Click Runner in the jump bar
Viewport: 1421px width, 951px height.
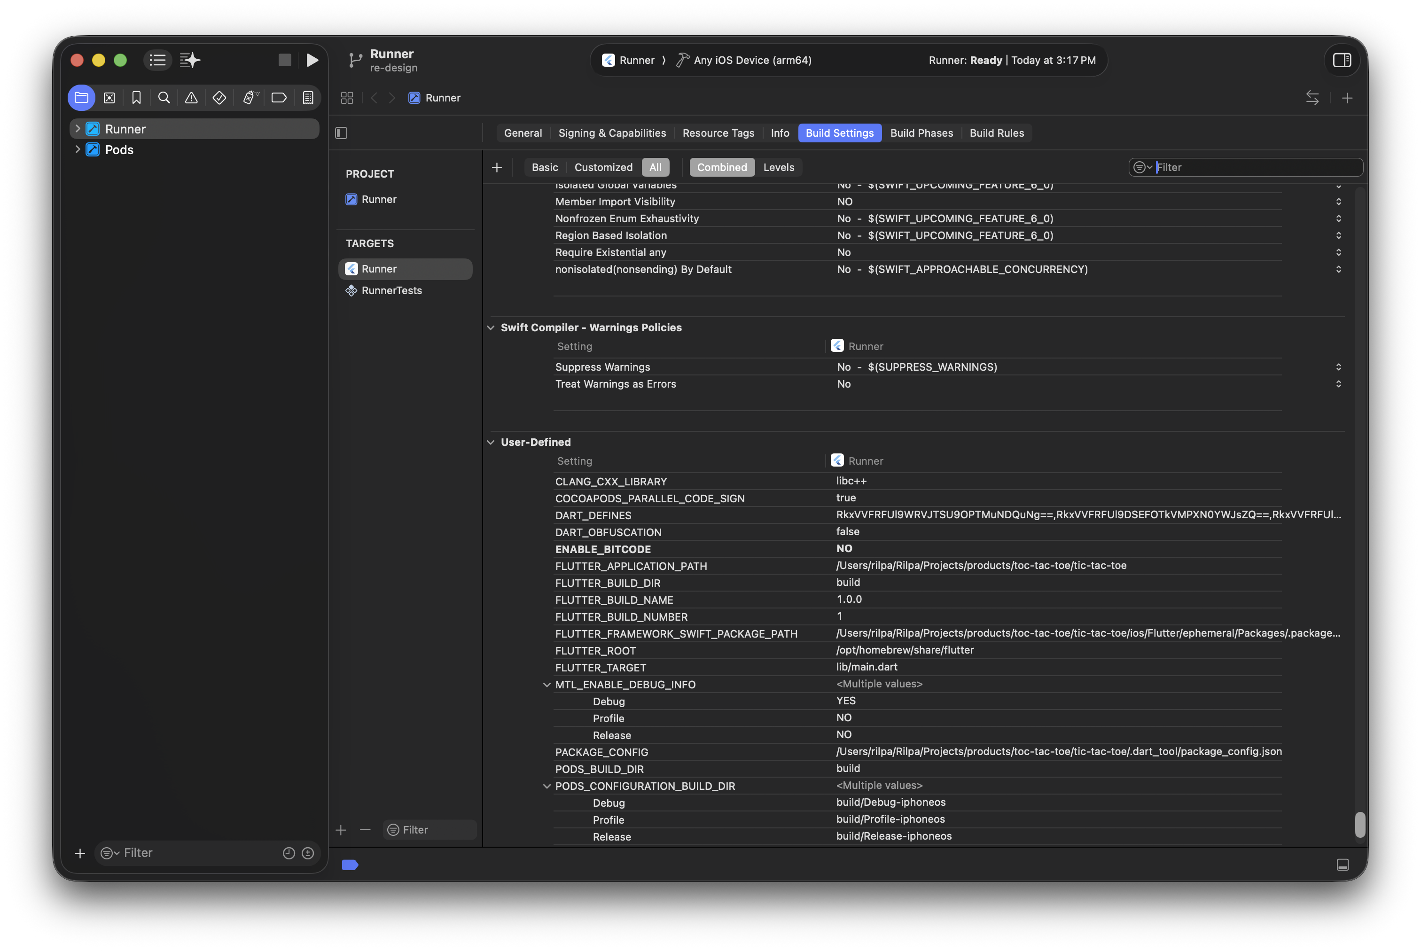click(434, 98)
